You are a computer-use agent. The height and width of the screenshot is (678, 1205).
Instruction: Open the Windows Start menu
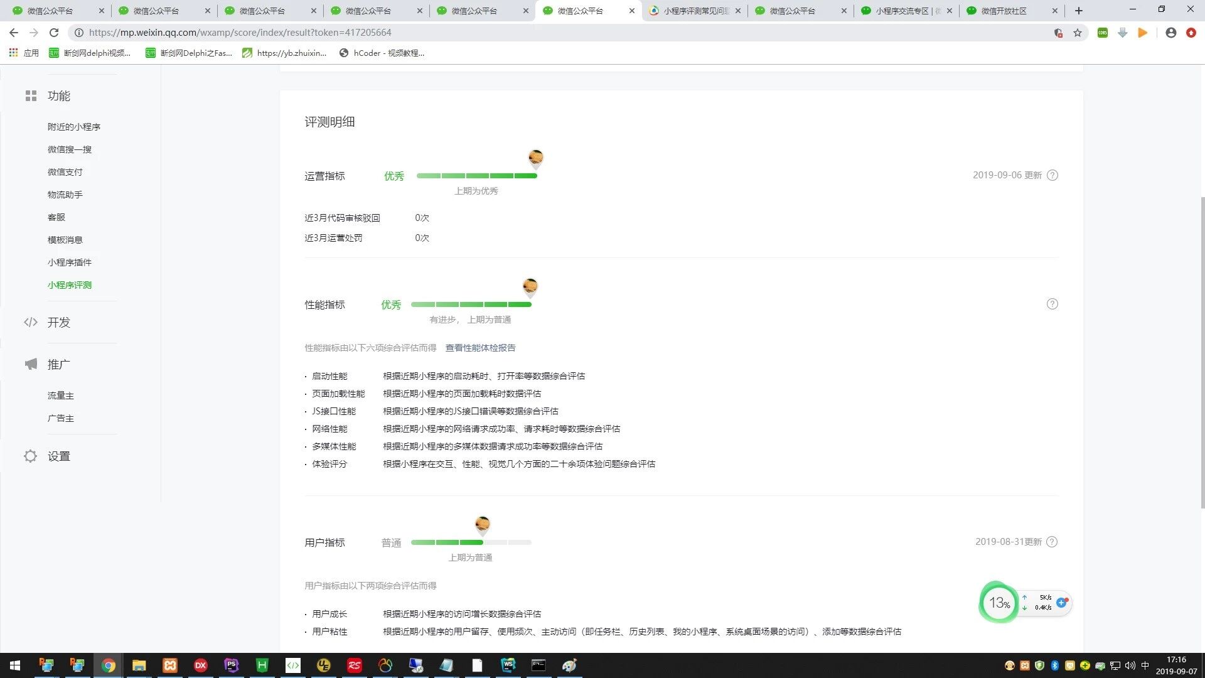[15, 665]
